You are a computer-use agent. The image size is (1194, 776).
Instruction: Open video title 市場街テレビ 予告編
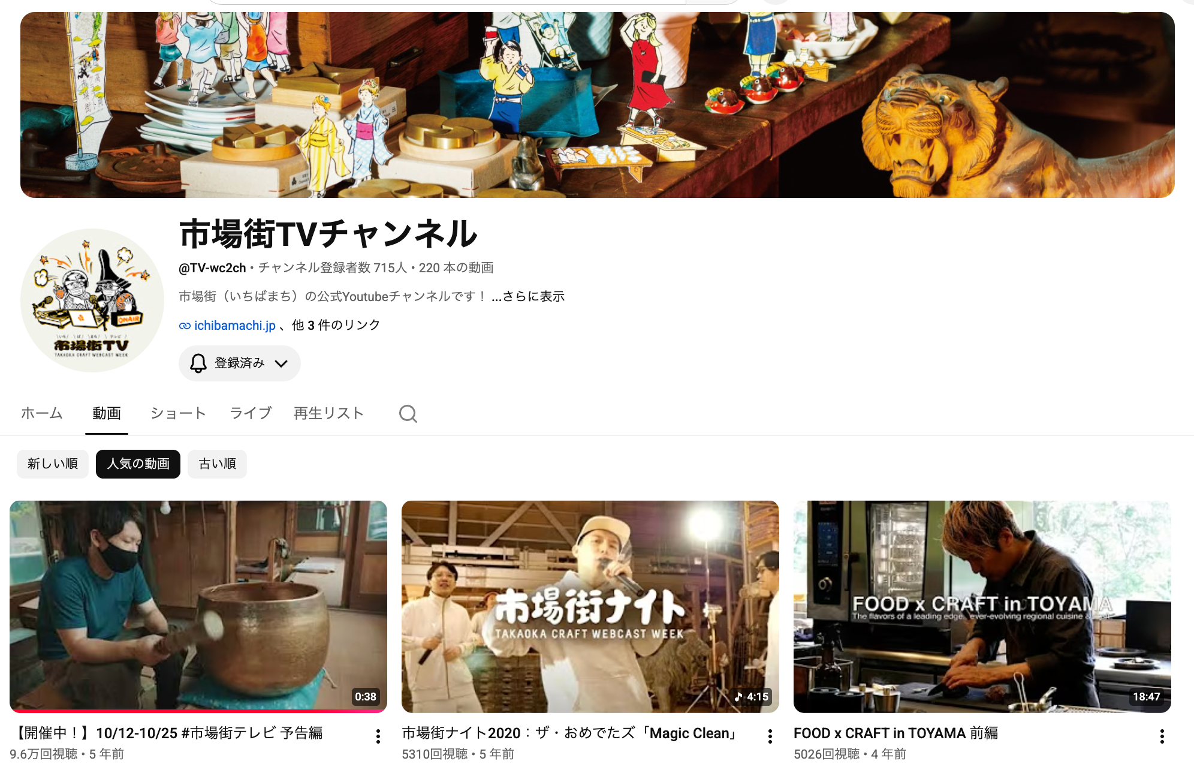tap(167, 733)
